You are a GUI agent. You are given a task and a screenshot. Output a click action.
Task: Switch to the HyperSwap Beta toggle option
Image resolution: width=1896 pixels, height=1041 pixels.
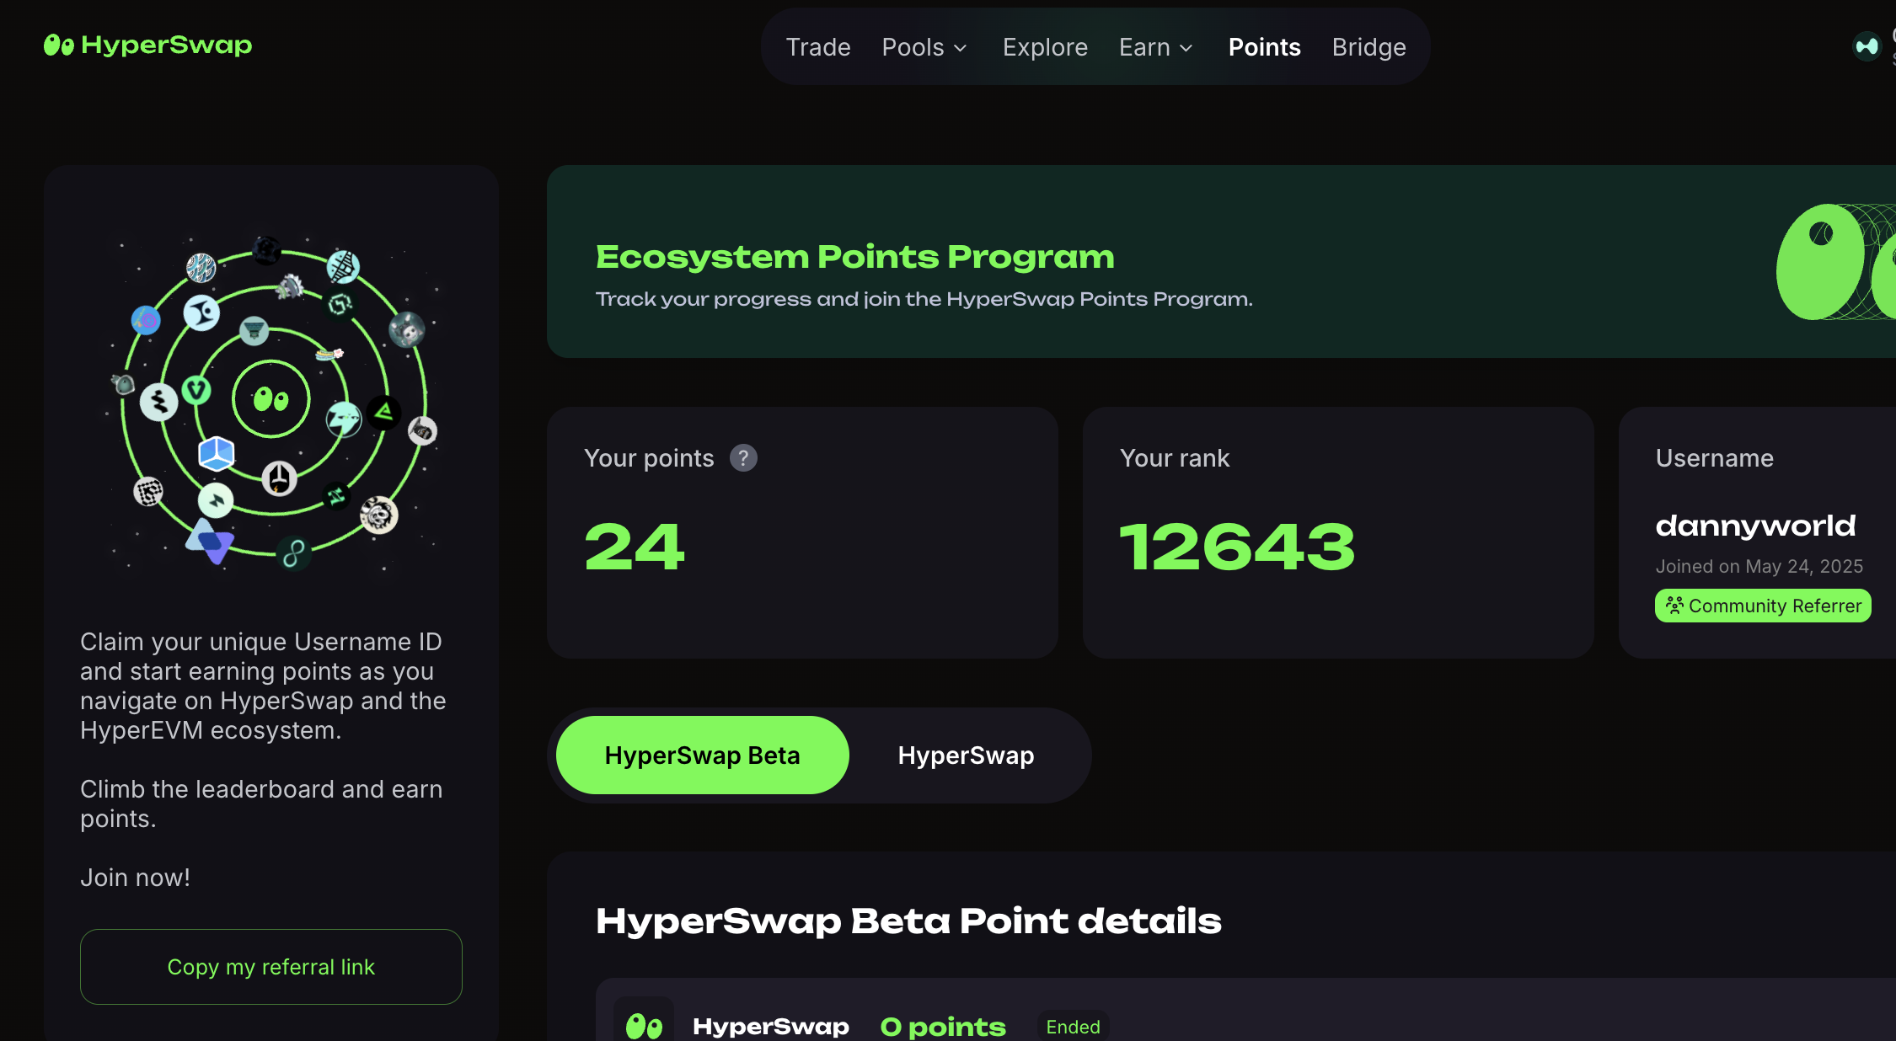(702, 755)
